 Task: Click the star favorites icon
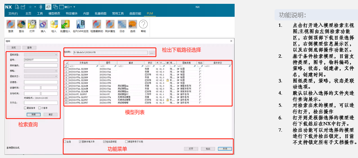(30, 7)
